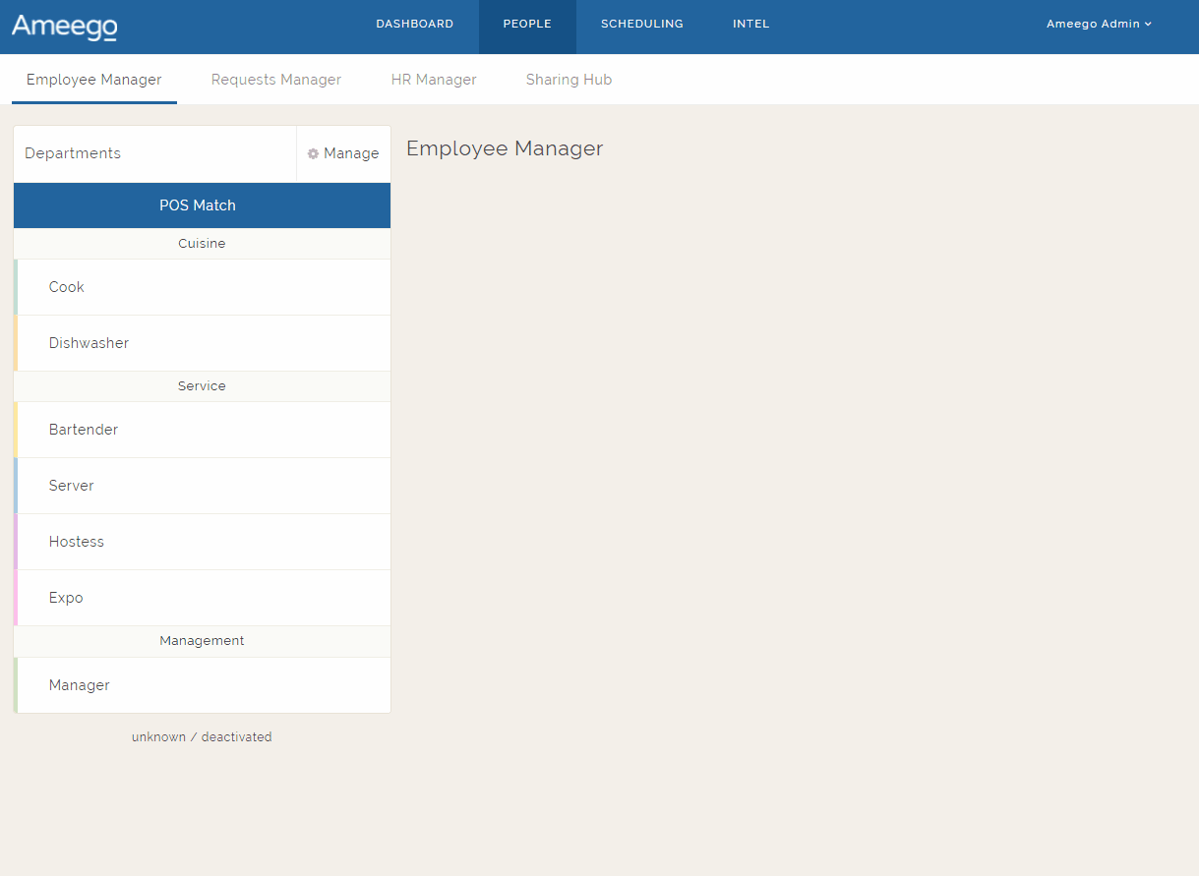
Task: Click the unknown / deactivated link
Action: click(x=202, y=737)
